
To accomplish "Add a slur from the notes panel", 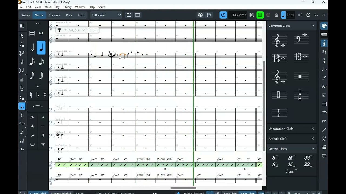I will [38, 107].
